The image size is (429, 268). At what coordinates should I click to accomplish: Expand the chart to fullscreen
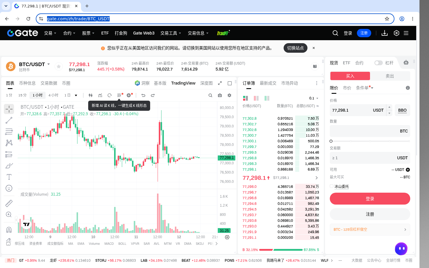pos(220,83)
